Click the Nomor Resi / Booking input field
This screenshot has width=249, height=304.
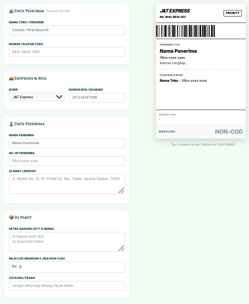pyautogui.click(x=97, y=97)
